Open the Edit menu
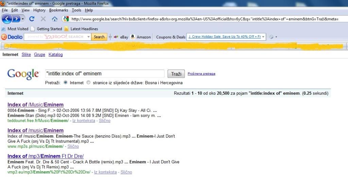 click(15, 10)
